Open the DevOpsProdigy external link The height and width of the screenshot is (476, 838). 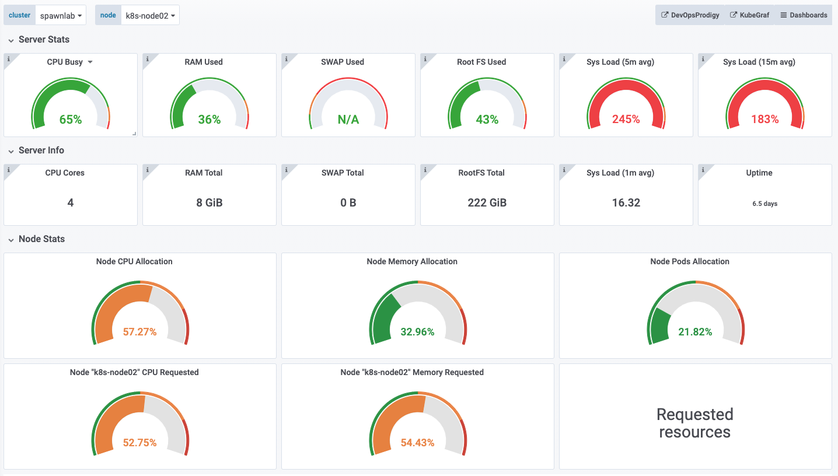(690, 15)
